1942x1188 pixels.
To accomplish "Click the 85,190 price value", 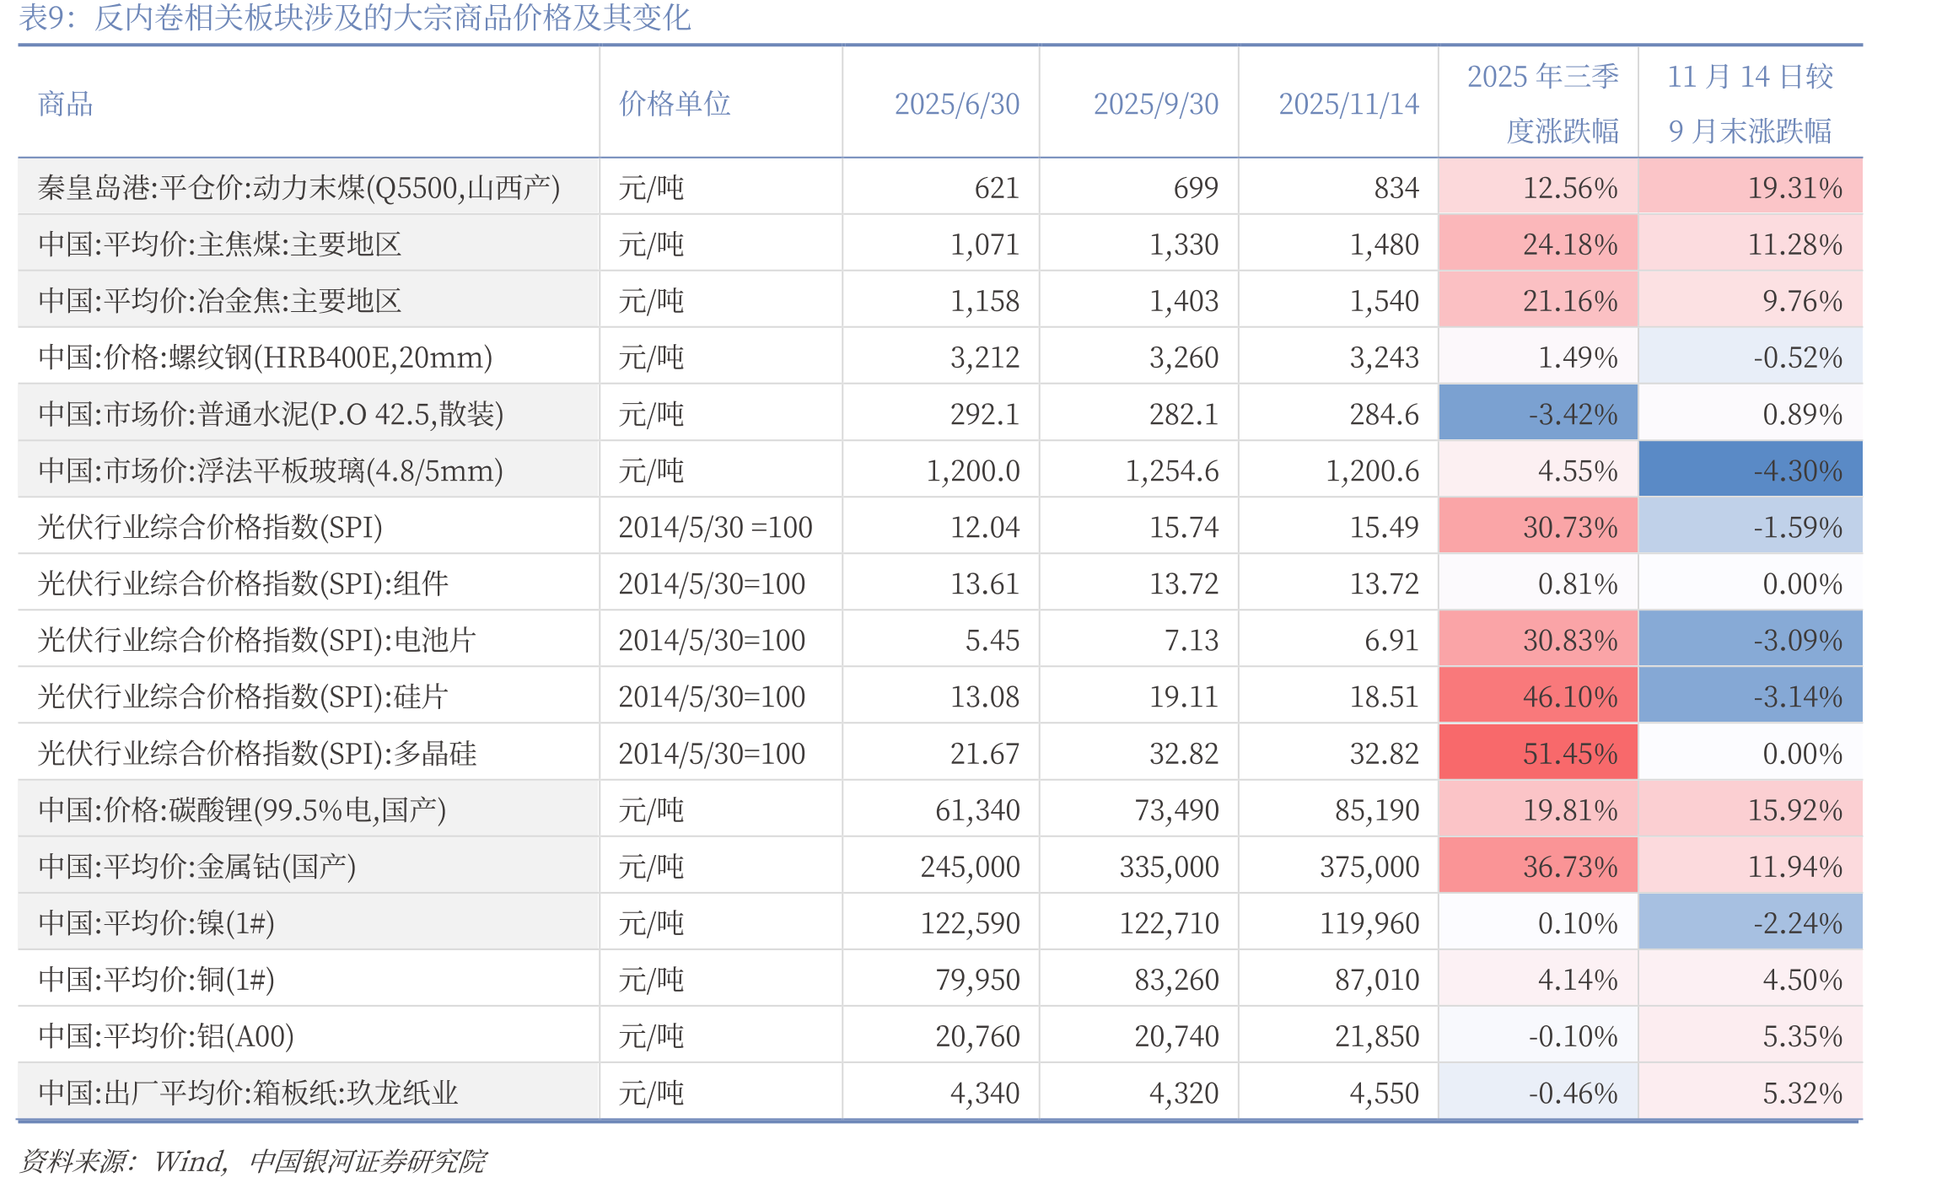I will (x=1377, y=809).
